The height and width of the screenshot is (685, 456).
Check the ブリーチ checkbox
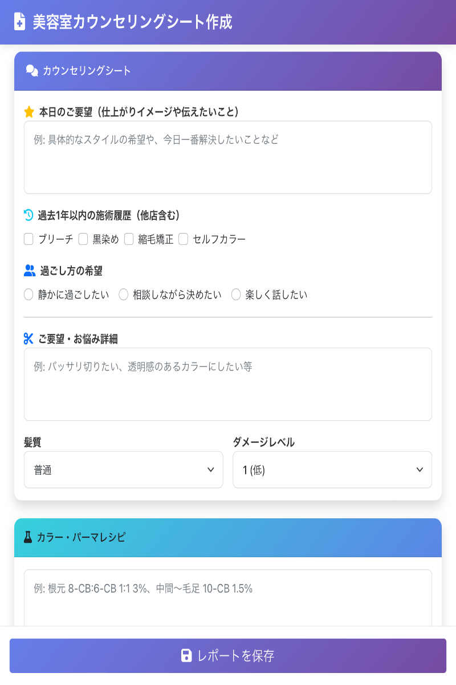28,239
